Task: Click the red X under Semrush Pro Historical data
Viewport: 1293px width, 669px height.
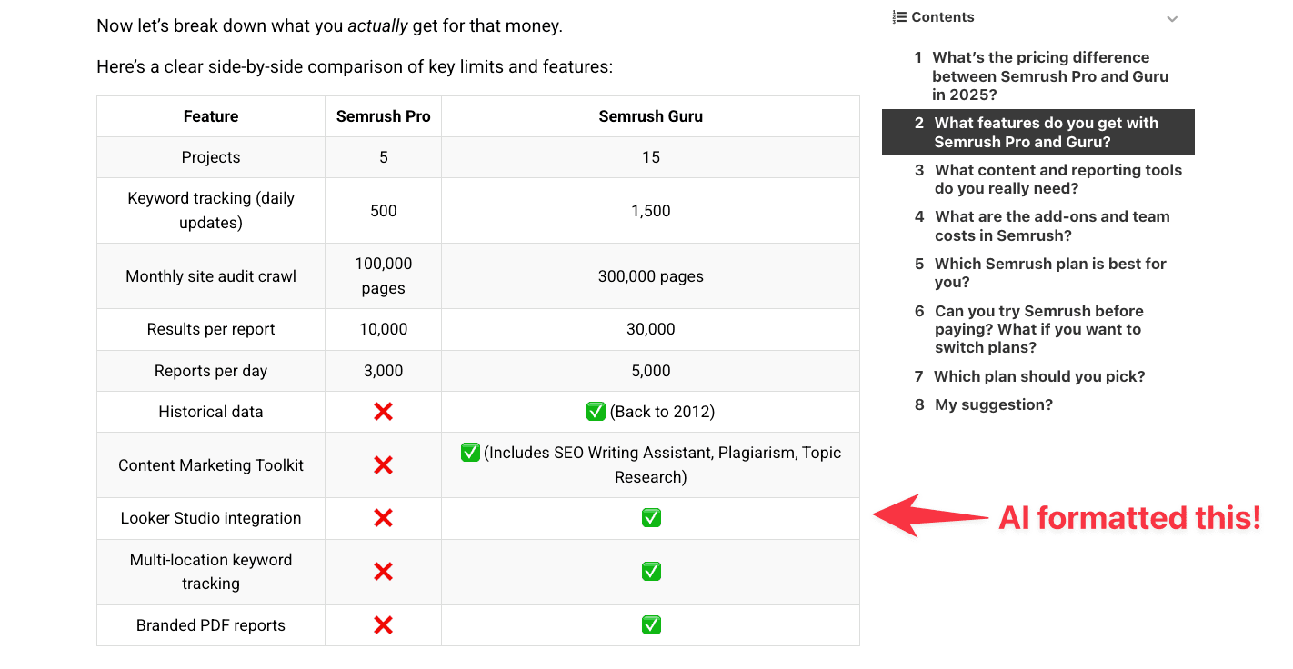Action: (383, 411)
